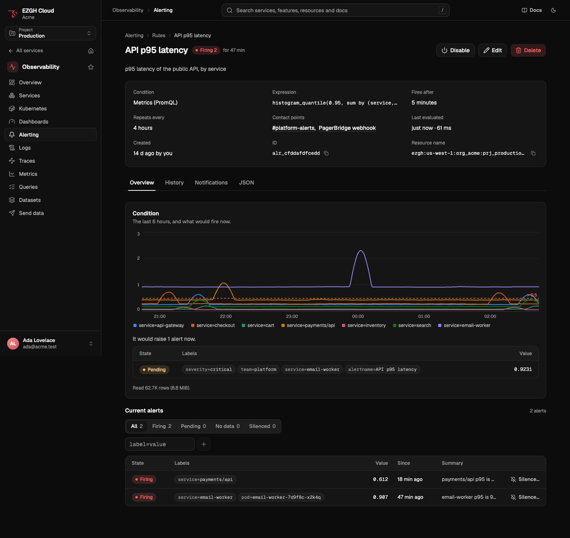Copy the alert rule ID

[x=326, y=153]
